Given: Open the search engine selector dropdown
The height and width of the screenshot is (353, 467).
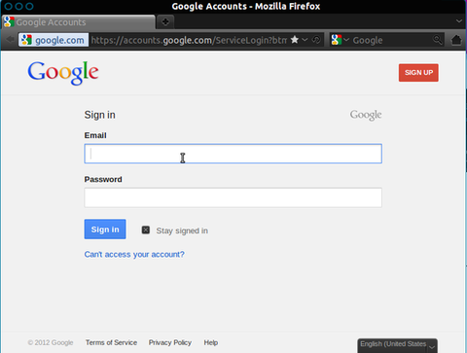Looking at the screenshot, I should [x=340, y=40].
